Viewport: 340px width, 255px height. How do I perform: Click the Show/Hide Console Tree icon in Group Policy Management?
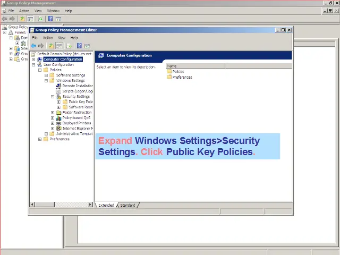30,19
